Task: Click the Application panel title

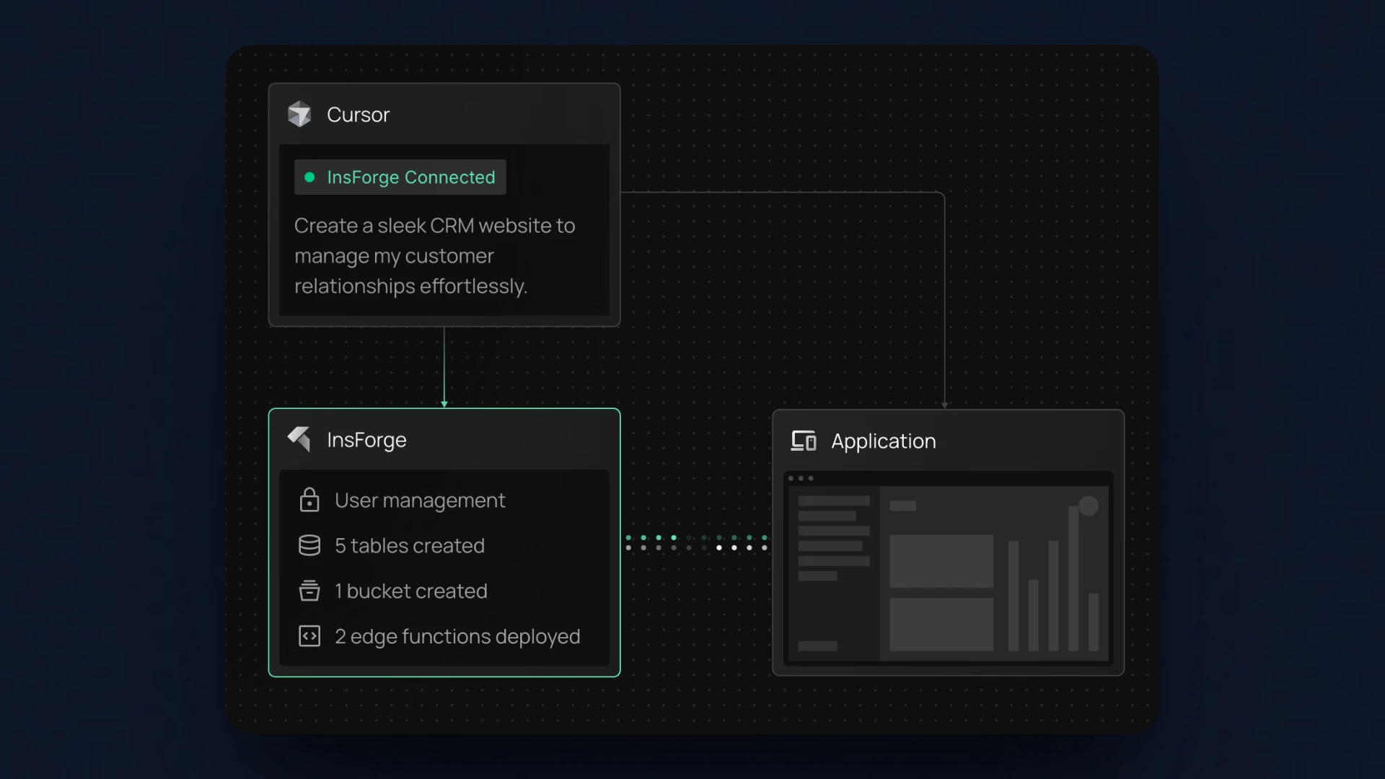Action: (884, 441)
